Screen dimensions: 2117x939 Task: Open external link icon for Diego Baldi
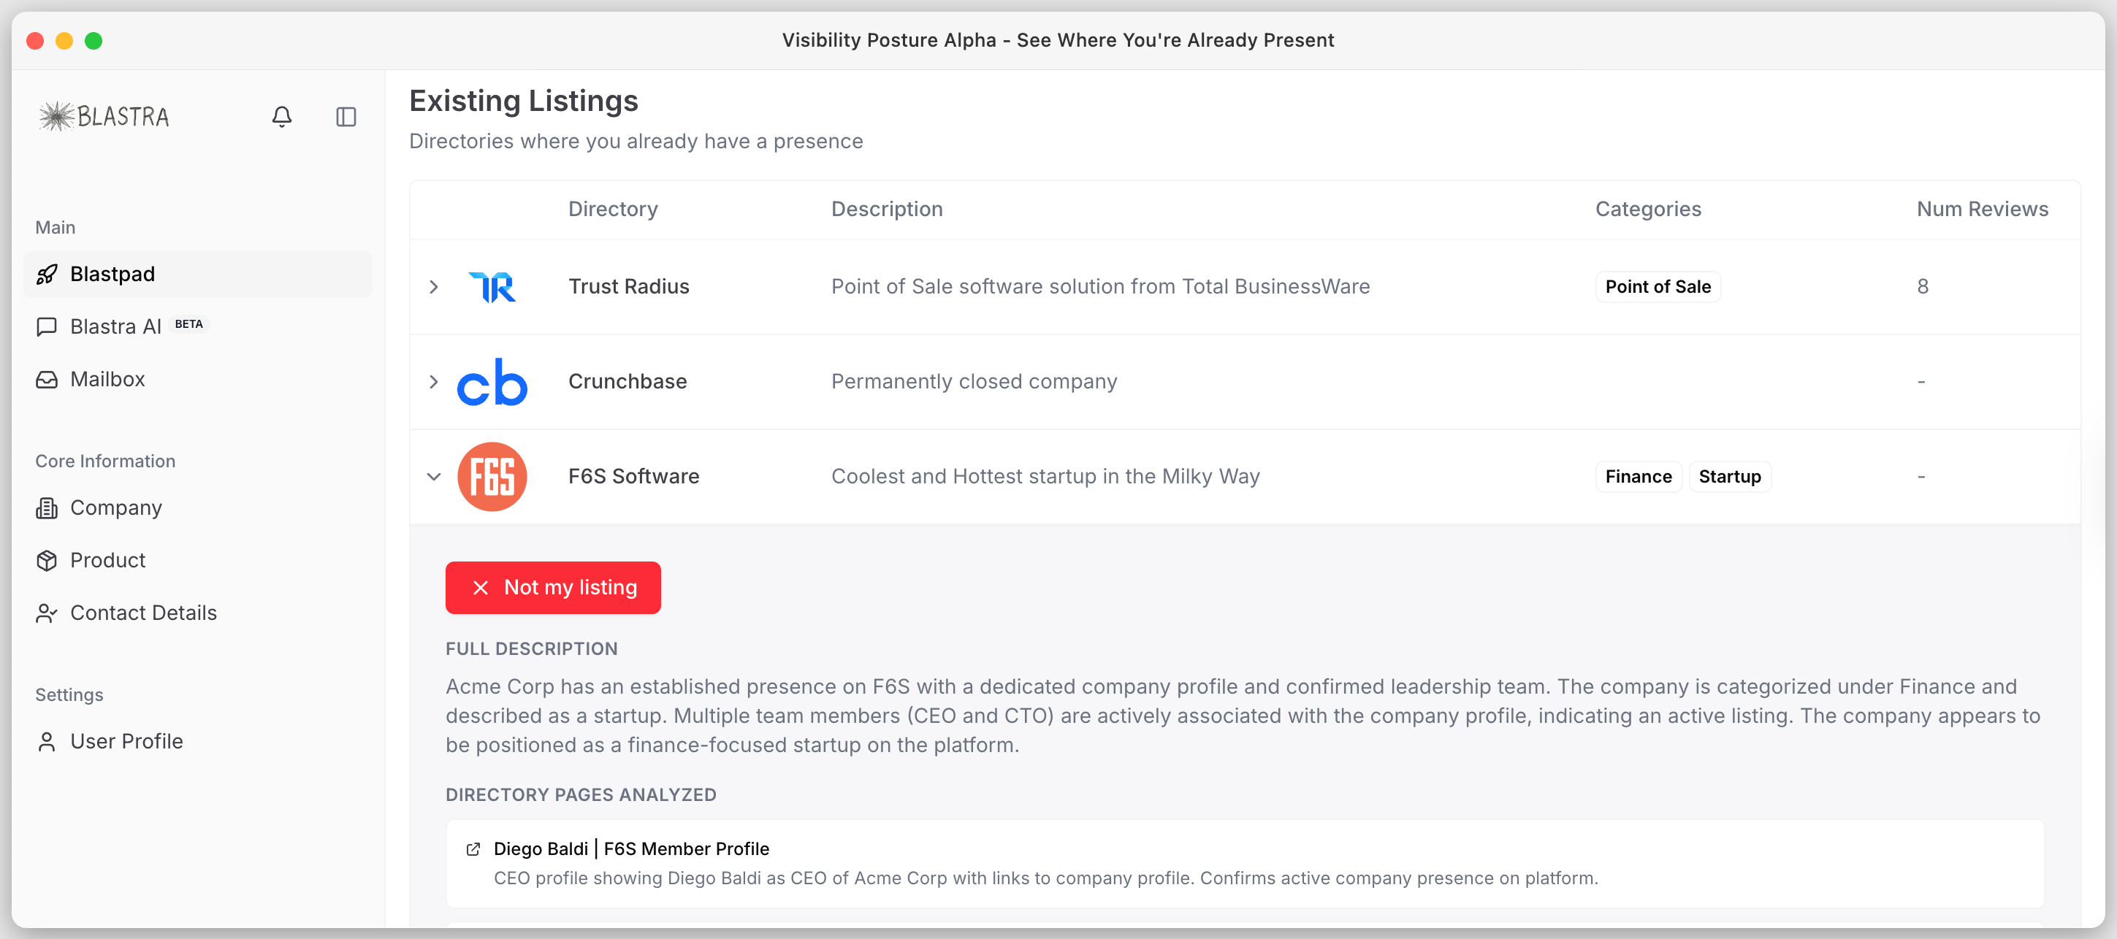[x=473, y=848]
